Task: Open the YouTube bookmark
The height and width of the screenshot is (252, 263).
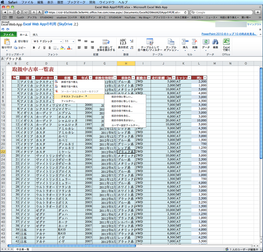Action: pyautogui.click(x=130, y=17)
